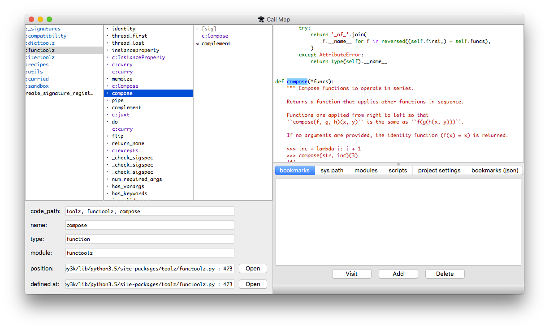Select the :curried module

(x=64, y=79)
